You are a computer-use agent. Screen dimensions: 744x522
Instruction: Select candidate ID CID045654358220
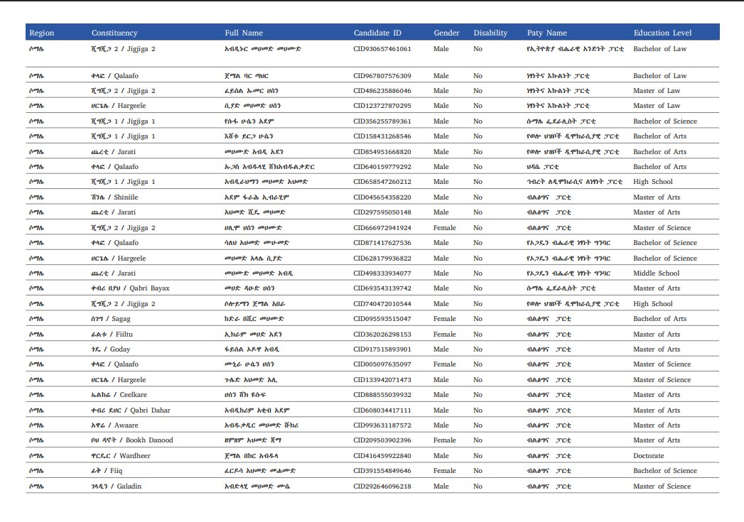[382, 197]
